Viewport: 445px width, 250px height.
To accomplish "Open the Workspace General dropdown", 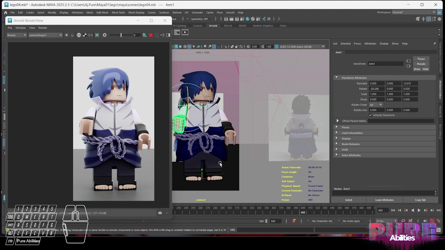I will coord(414,12).
